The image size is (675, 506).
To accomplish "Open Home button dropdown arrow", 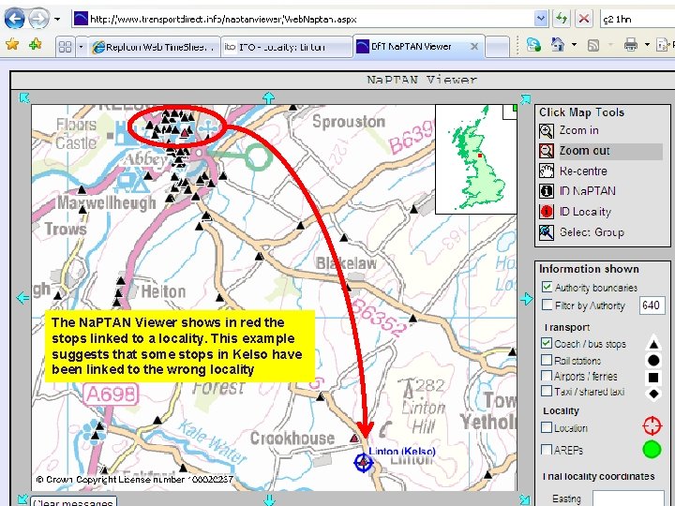I will tap(574, 44).
